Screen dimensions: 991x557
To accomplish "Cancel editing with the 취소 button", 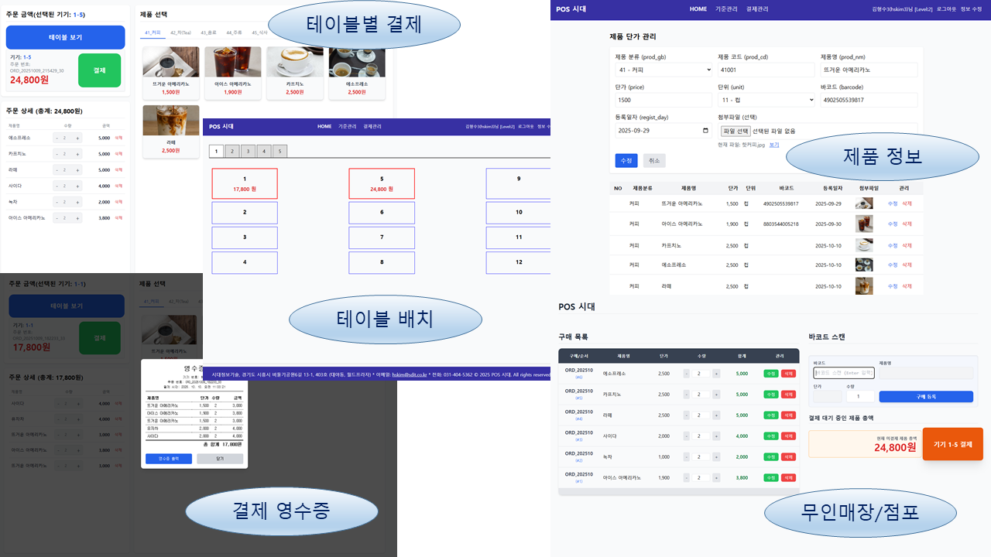I will click(x=656, y=160).
